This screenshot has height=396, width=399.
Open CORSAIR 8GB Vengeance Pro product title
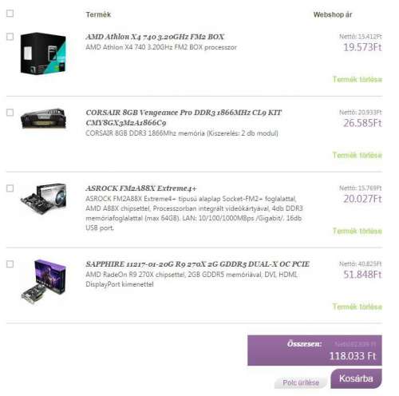point(184,117)
